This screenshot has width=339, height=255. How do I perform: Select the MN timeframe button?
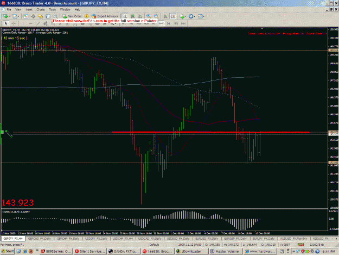coord(183,23)
